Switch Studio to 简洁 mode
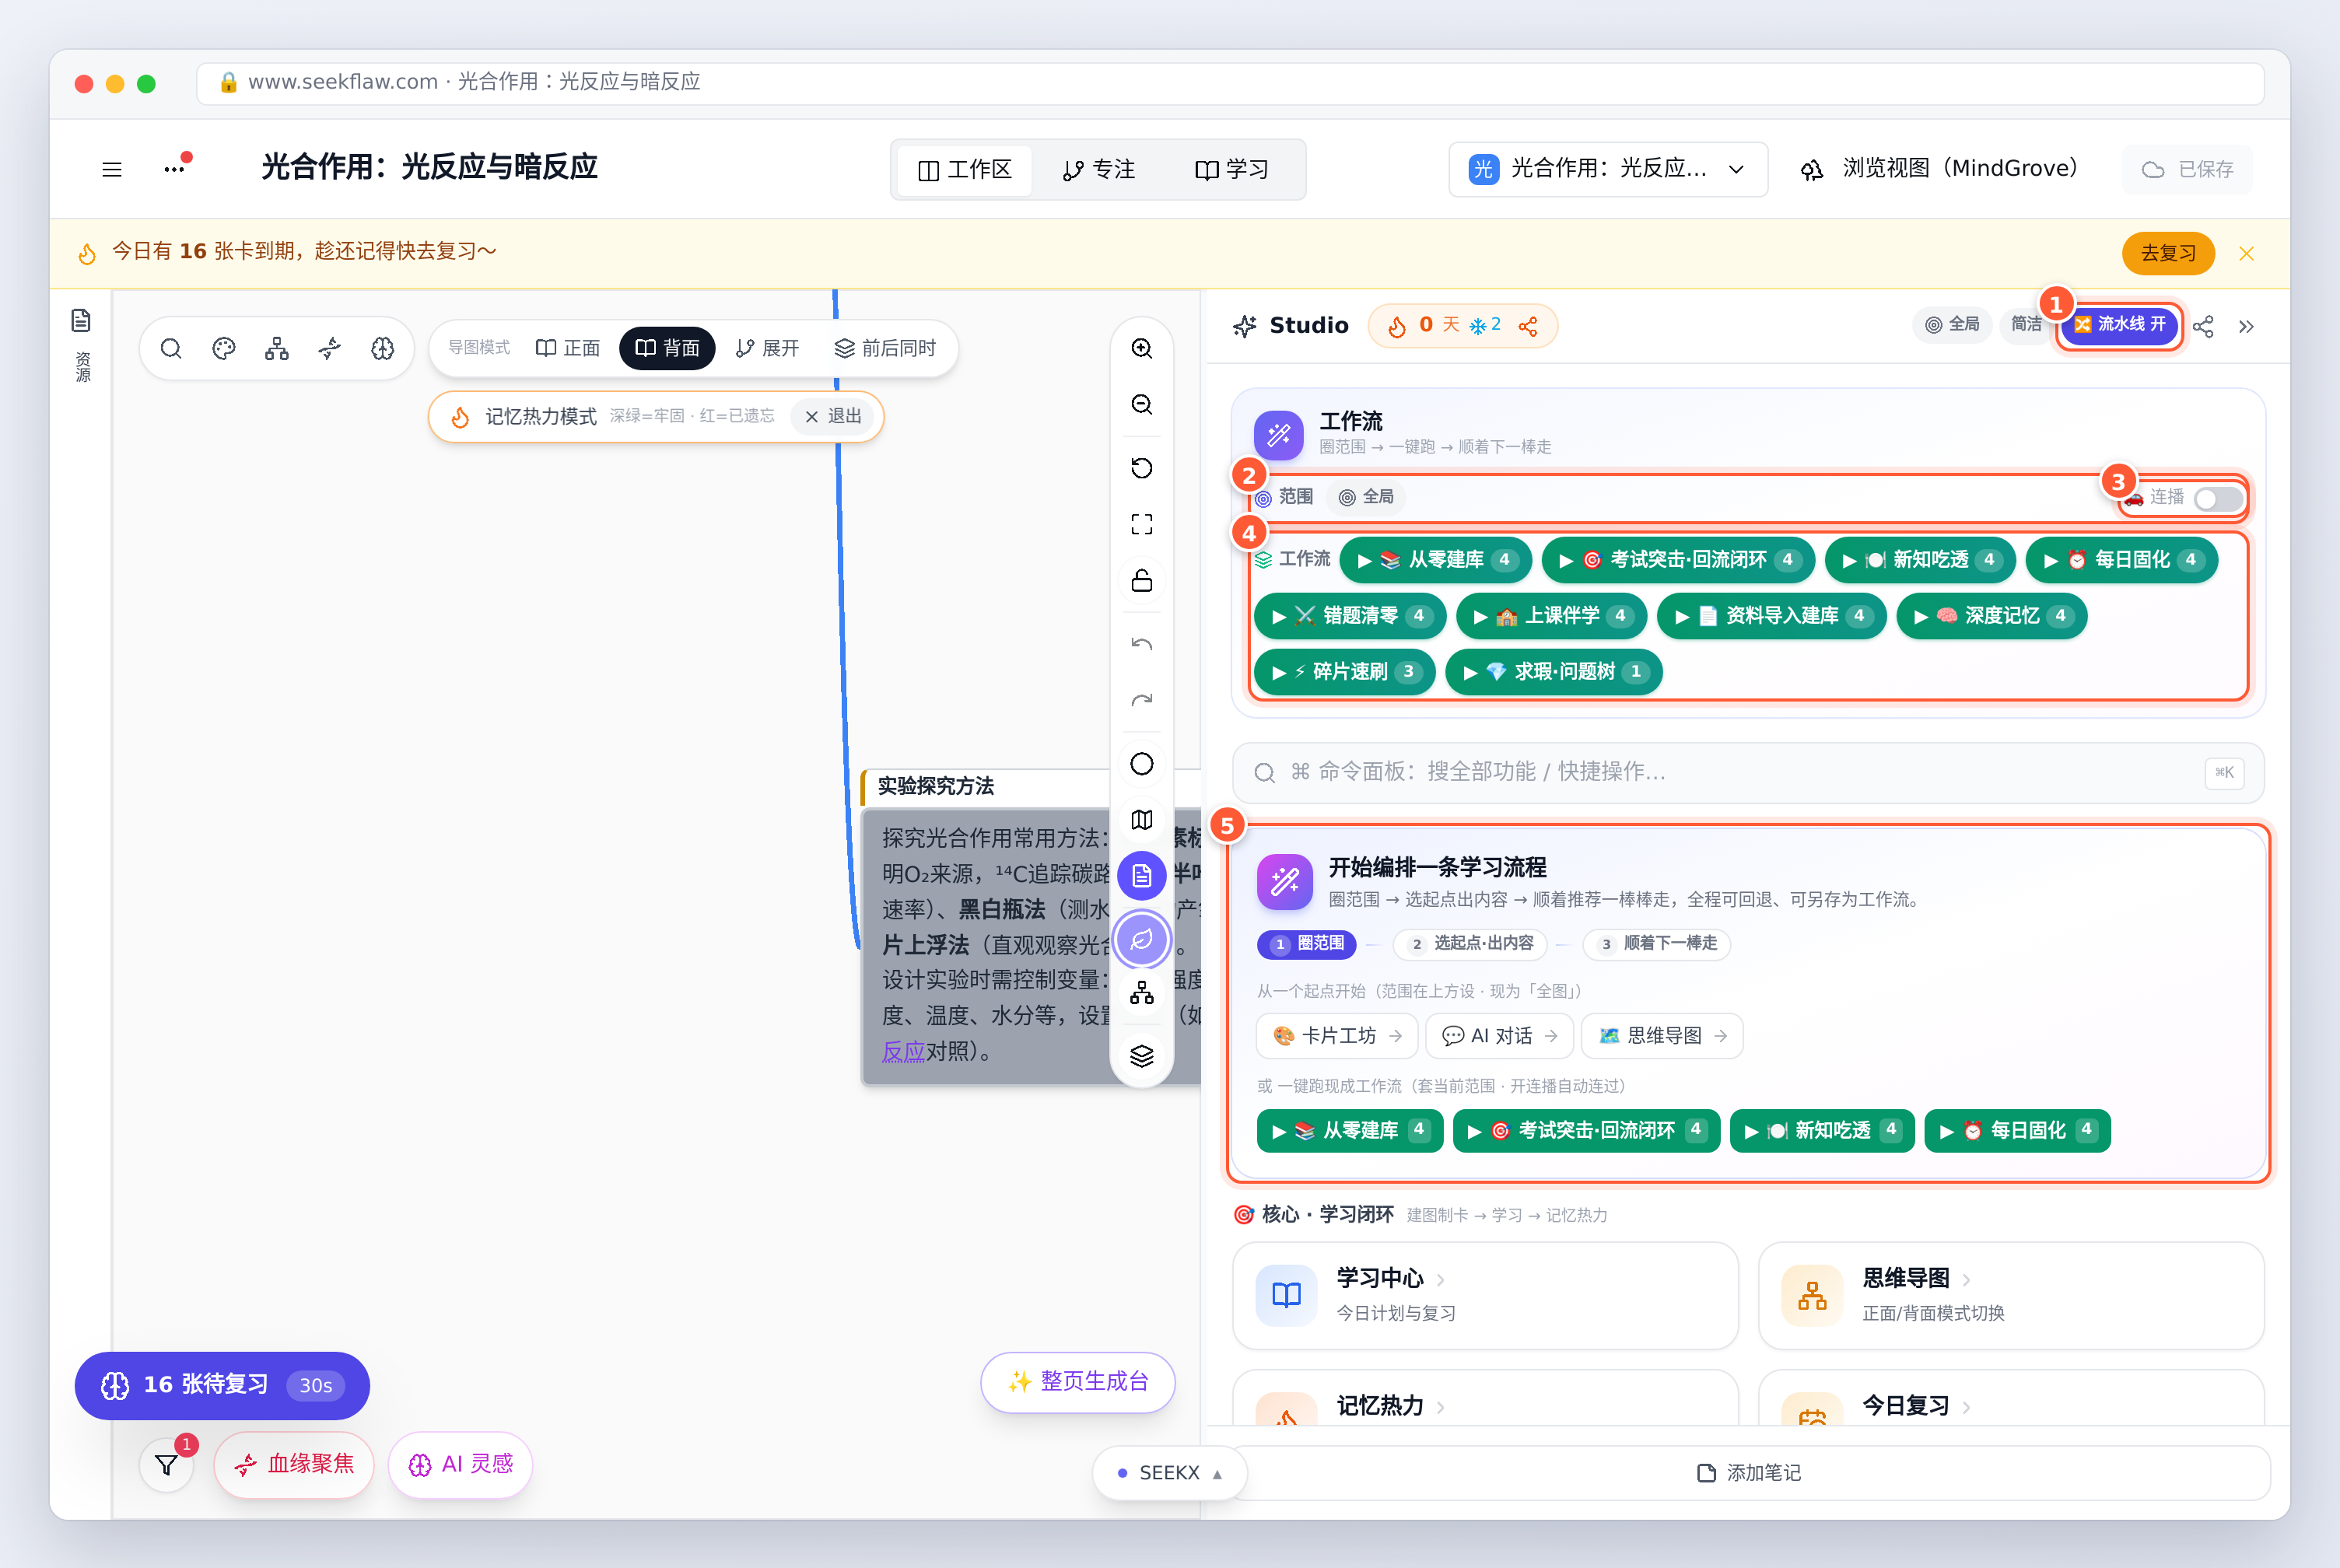The image size is (2340, 1568). [x=2026, y=325]
